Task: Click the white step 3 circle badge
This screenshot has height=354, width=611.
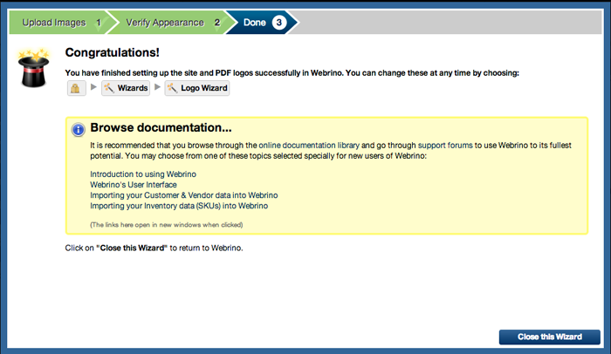Action: tap(278, 22)
